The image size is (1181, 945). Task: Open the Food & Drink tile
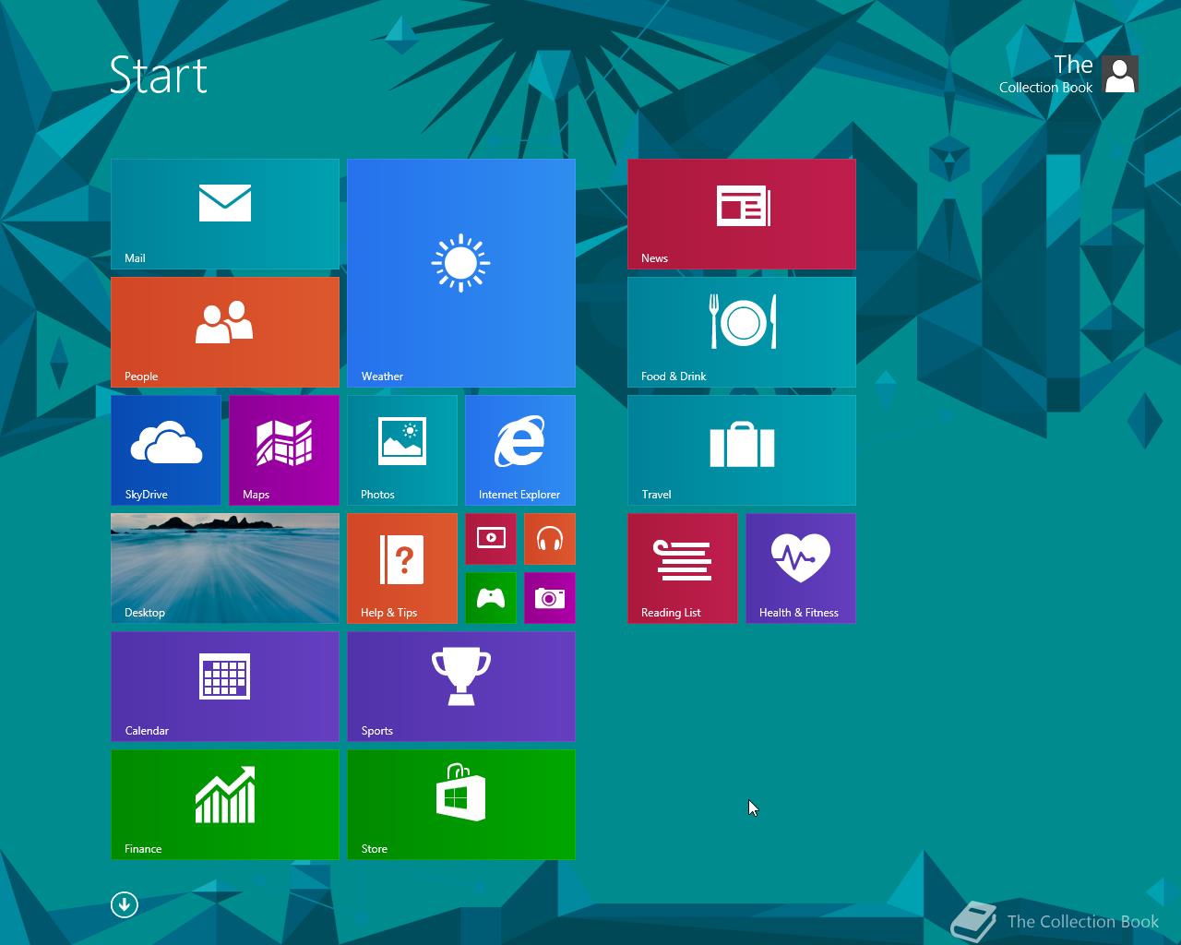[742, 332]
